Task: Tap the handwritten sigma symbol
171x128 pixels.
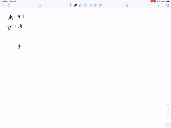Action: (x=10, y=27)
